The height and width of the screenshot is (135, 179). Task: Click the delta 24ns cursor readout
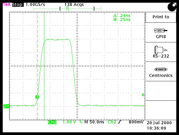[x=122, y=15]
